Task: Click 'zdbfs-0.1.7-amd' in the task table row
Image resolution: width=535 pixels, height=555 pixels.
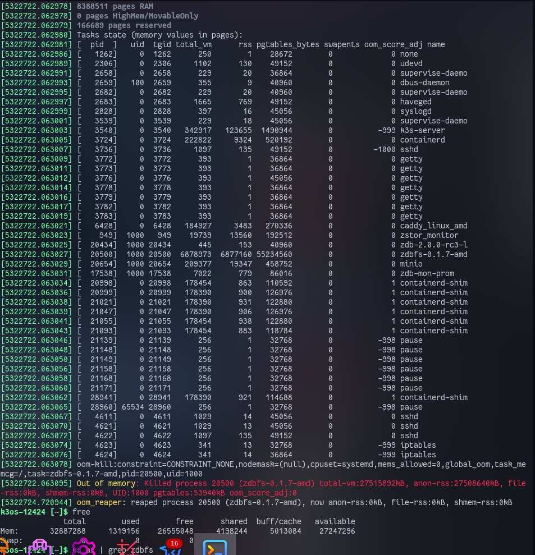Action: pos(434,255)
